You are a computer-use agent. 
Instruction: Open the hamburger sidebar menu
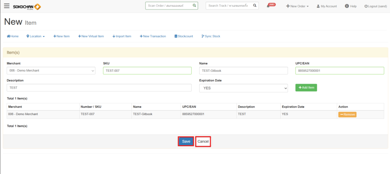click(x=7, y=6)
